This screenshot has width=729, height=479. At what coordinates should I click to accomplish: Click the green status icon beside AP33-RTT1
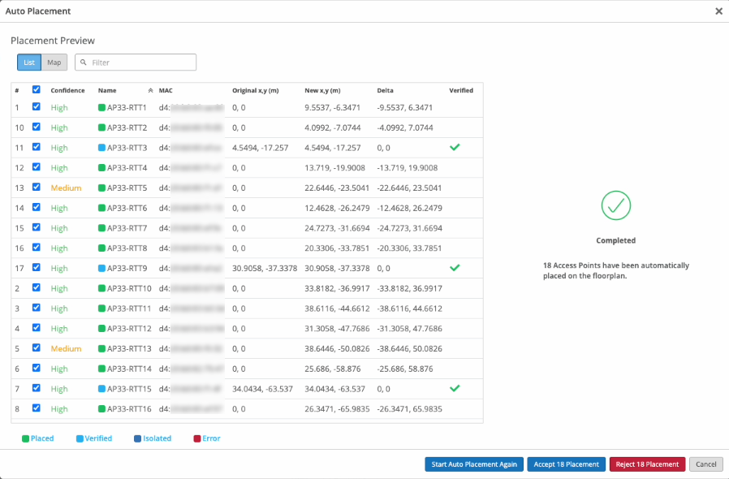pos(102,107)
